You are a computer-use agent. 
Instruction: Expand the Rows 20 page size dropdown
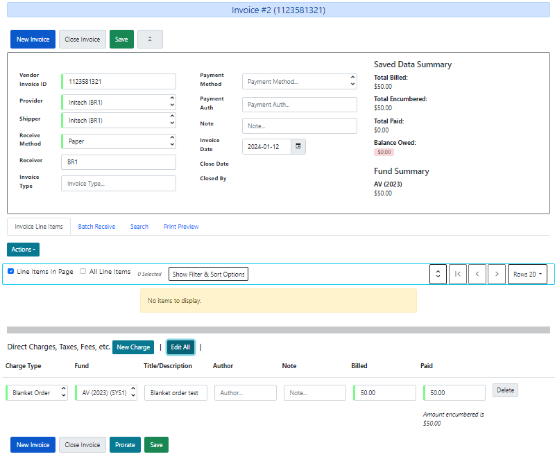527,274
